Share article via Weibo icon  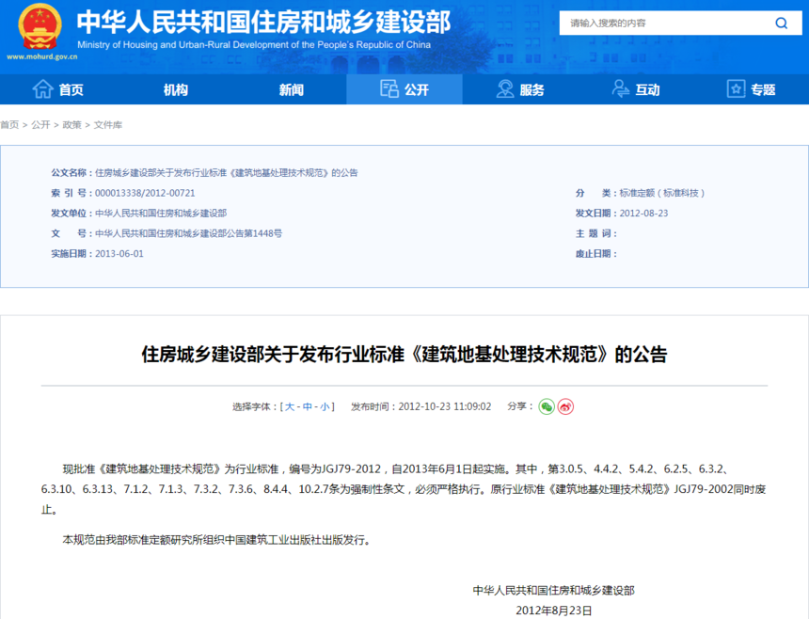click(565, 407)
